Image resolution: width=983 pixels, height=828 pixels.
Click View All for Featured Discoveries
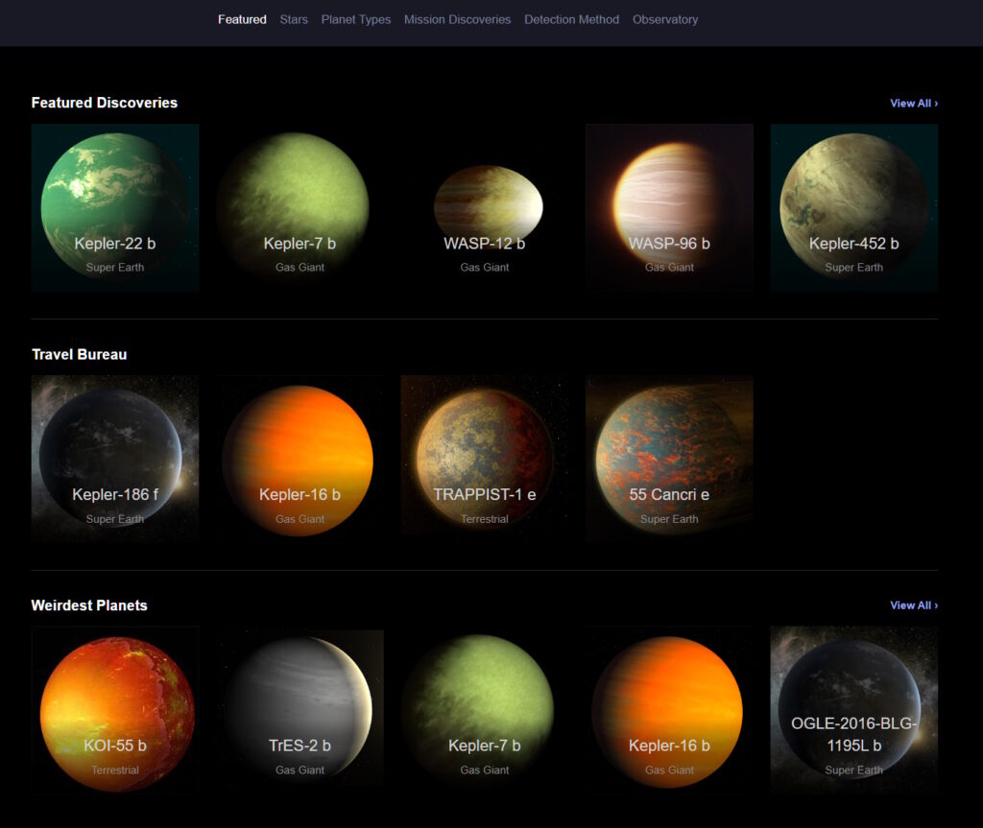point(914,104)
